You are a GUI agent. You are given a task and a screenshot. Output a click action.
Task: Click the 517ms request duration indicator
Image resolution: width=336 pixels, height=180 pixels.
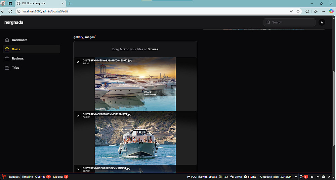coord(250,177)
